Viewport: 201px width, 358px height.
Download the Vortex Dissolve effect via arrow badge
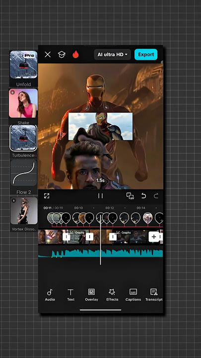click(x=14, y=200)
